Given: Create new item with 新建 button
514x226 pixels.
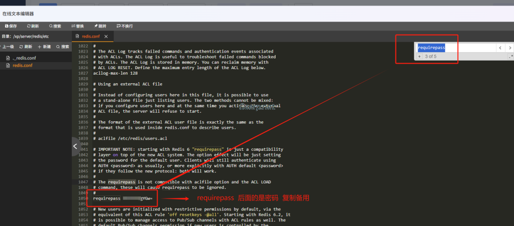Looking at the screenshot, I should click(x=44, y=47).
